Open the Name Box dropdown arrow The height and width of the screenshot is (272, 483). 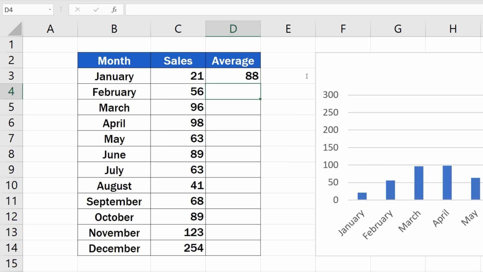pyautogui.click(x=49, y=10)
